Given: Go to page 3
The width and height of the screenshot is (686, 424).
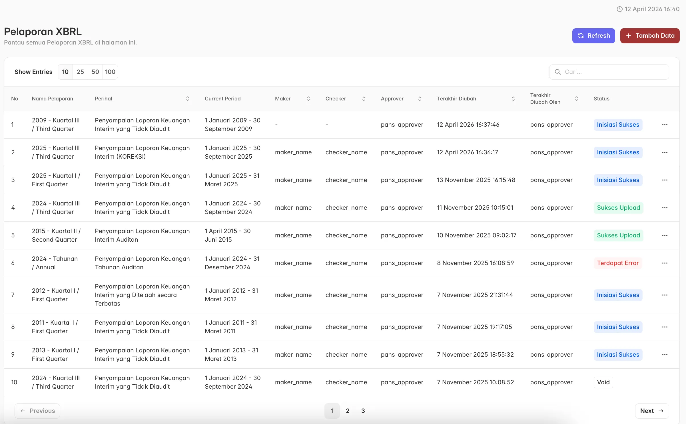Looking at the screenshot, I should click(363, 411).
